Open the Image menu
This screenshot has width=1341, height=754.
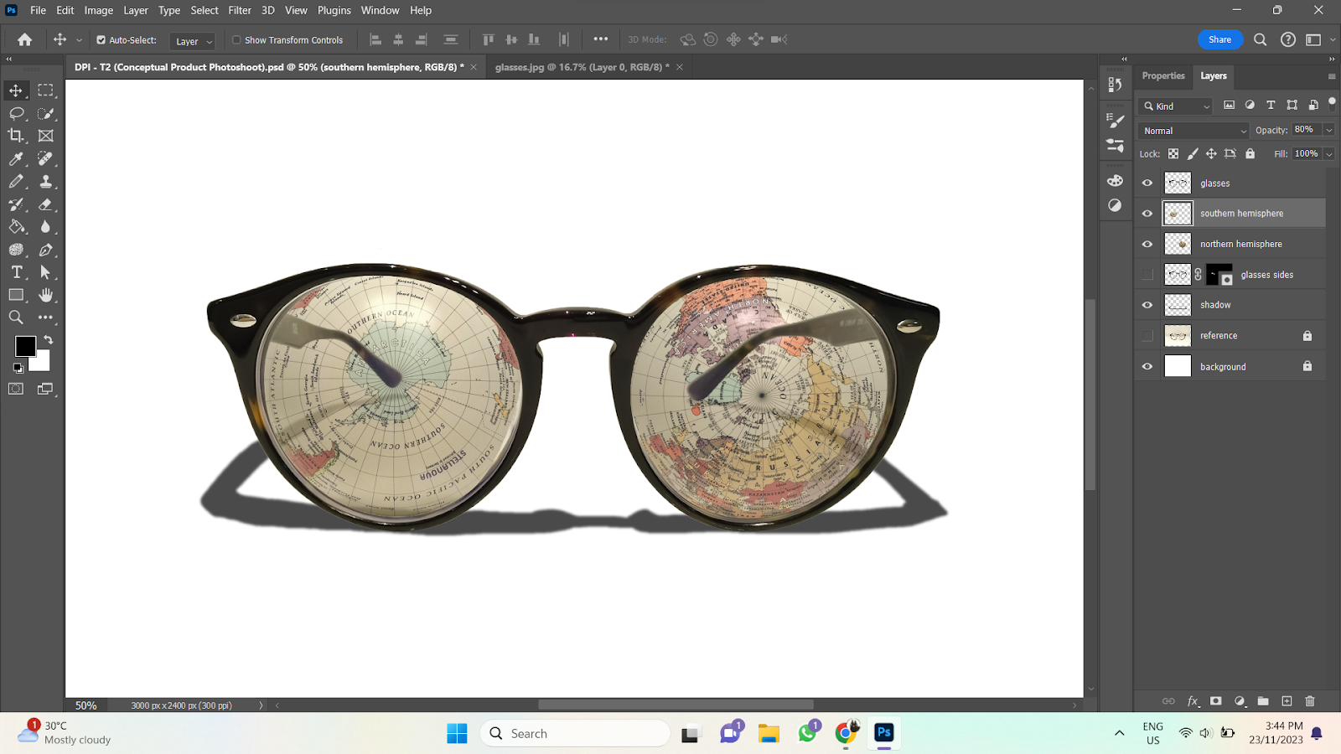point(98,10)
